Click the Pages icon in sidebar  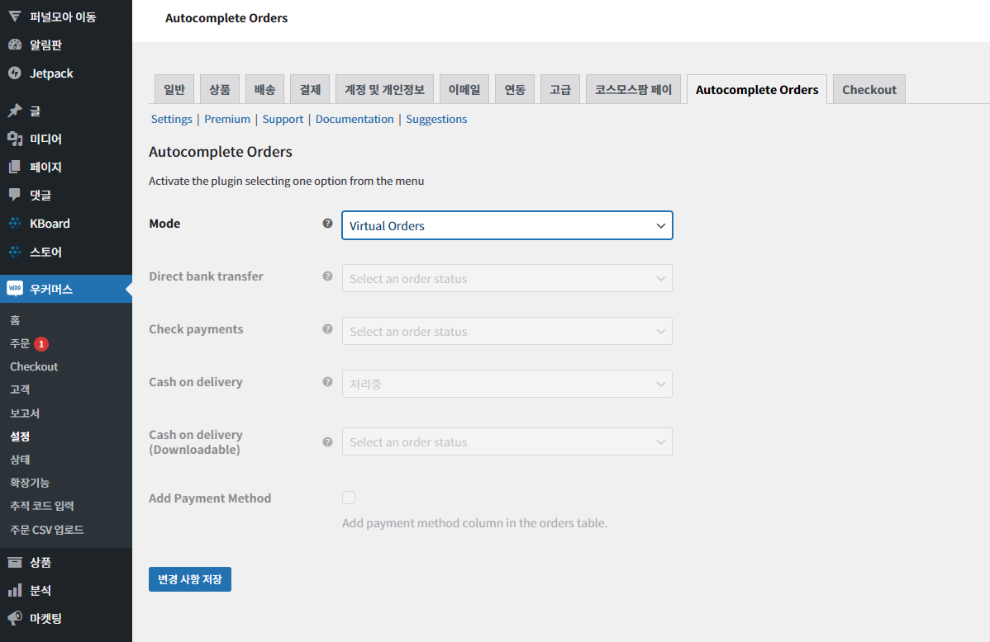tap(15, 168)
